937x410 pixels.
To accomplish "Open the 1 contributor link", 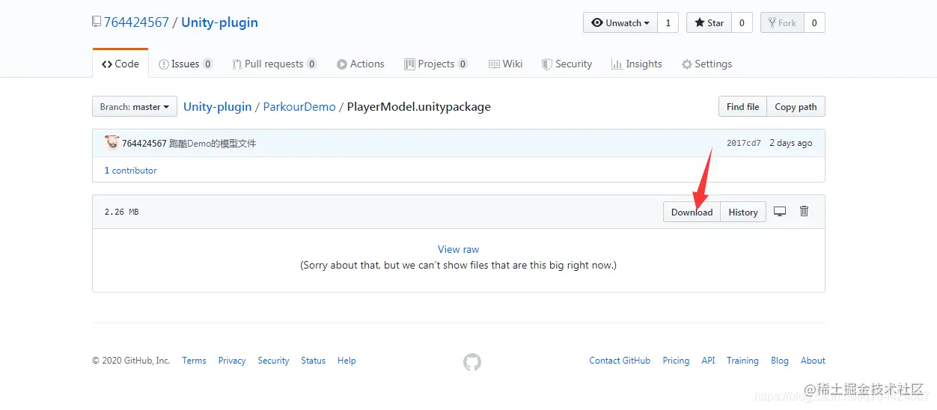I will pos(131,170).
